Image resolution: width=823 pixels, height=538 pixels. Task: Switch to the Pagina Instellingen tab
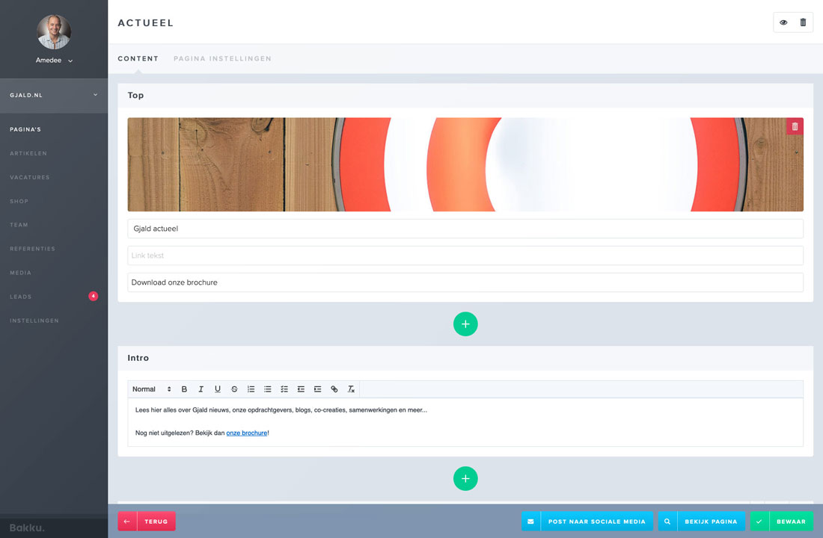coord(222,58)
